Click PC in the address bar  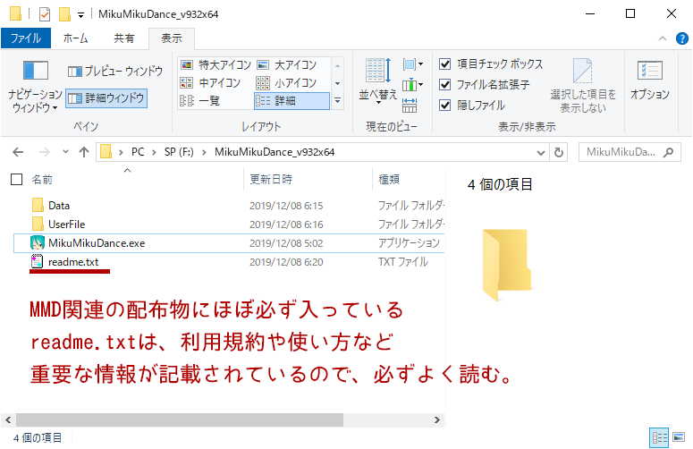pyautogui.click(x=138, y=152)
